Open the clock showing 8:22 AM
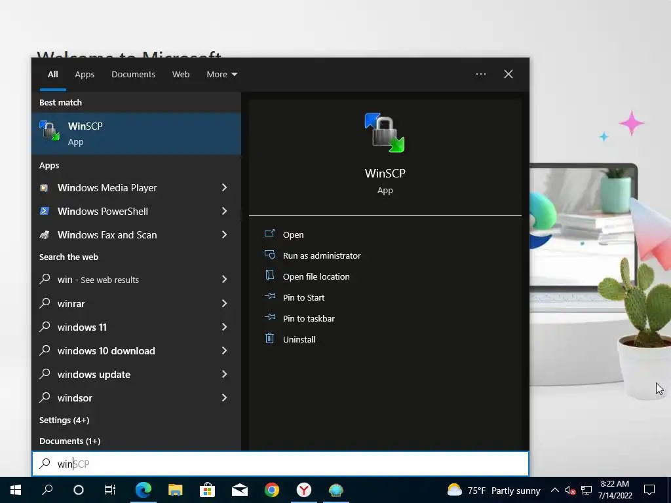The image size is (671, 503). point(615,490)
